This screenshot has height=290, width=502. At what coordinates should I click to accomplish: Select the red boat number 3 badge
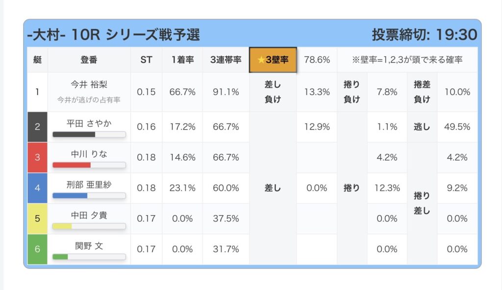37,157
